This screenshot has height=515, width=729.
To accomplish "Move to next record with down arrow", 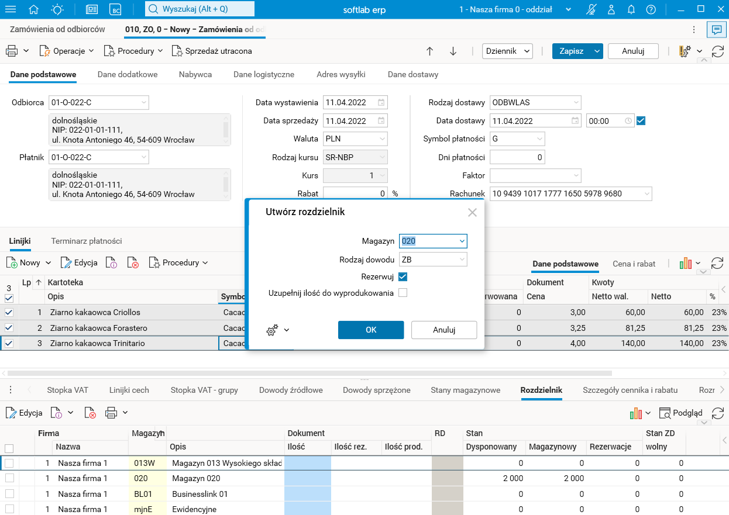I will click(x=453, y=51).
